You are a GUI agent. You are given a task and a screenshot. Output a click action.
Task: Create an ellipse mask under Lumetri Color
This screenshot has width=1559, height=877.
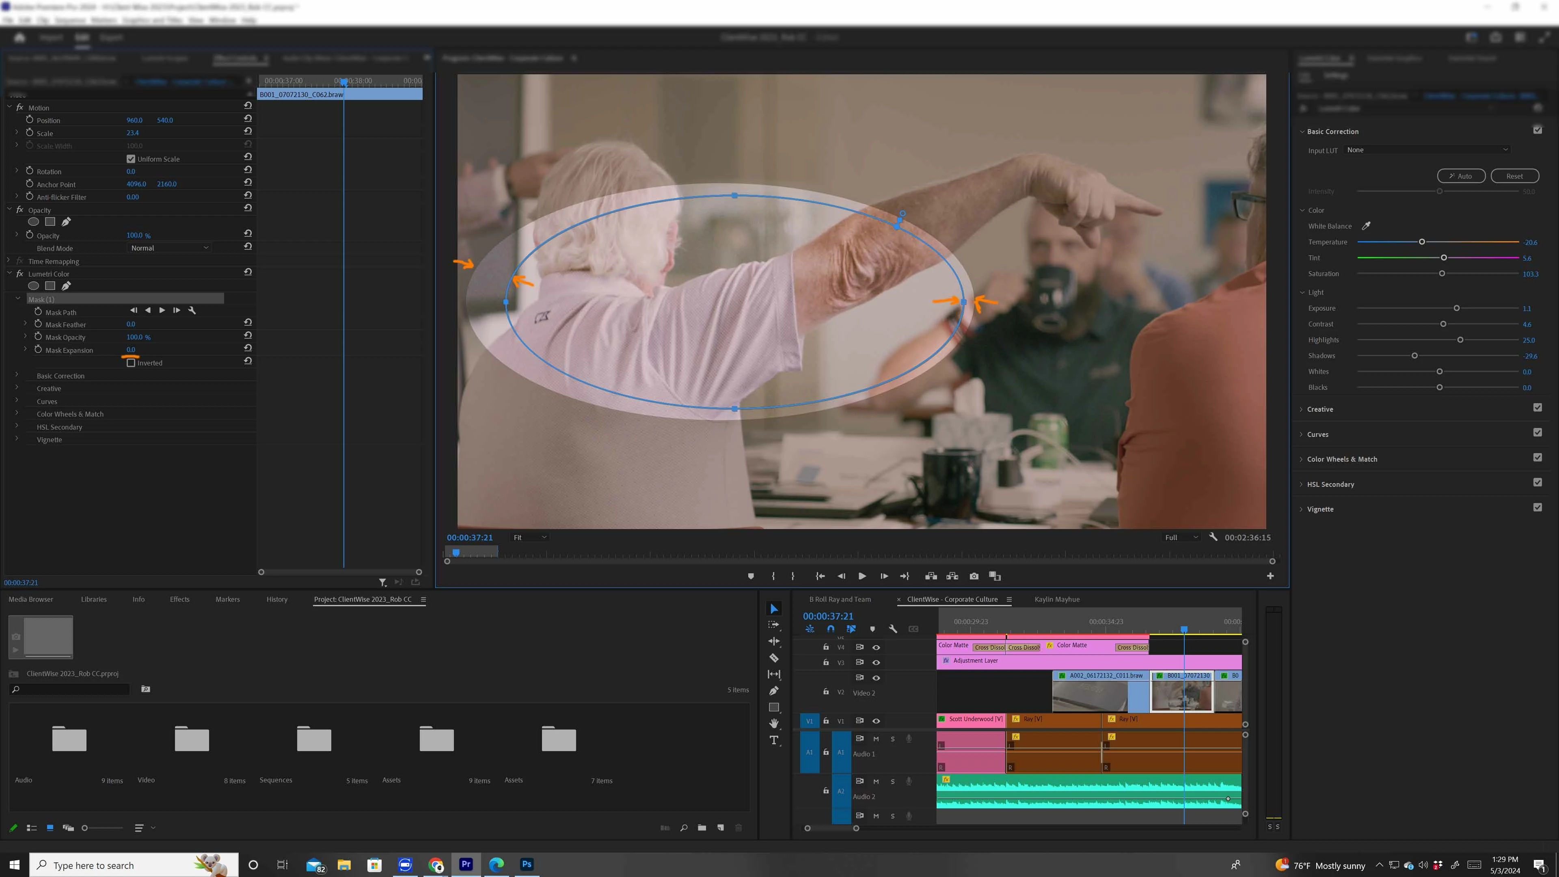tap(34, 286)
